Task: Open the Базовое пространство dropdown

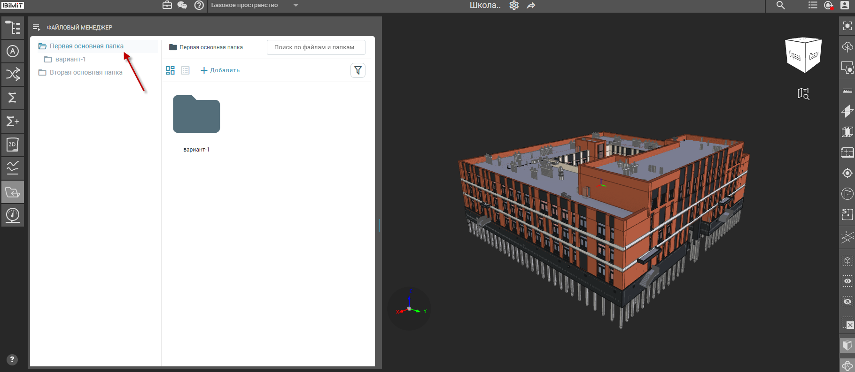Action: 255,5
